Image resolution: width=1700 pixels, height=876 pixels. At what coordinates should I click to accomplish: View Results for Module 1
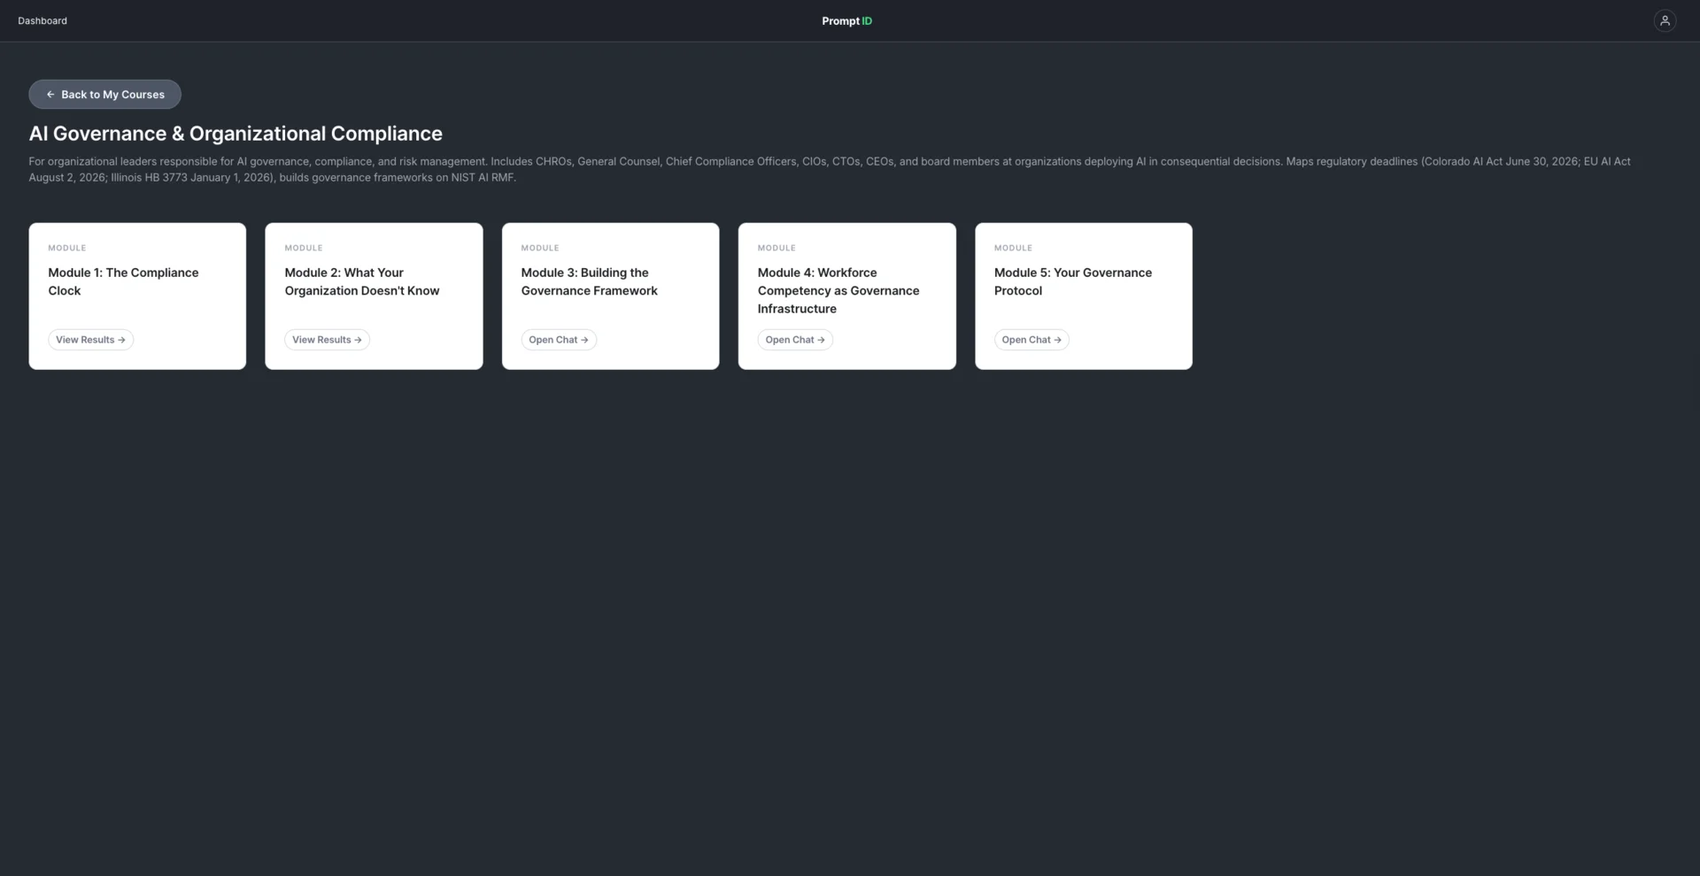tap(90, 340)
